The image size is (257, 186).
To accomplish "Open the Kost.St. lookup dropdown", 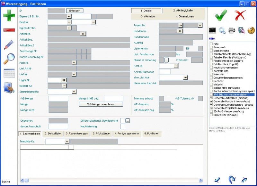I will coord(176,66).
